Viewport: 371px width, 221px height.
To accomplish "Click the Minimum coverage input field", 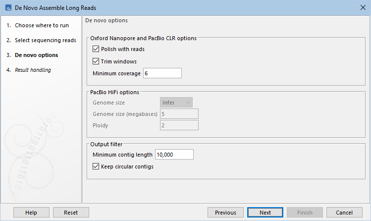I will pyautogui.click(x=162, y=73).
